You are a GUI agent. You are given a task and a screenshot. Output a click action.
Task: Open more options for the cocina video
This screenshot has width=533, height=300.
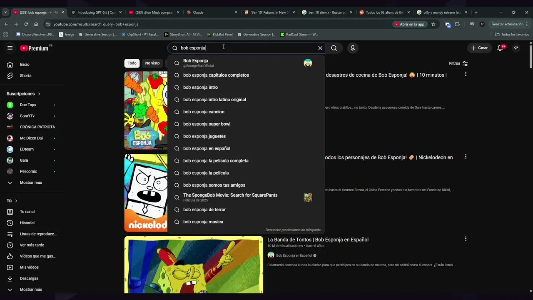tap(466, 74)
